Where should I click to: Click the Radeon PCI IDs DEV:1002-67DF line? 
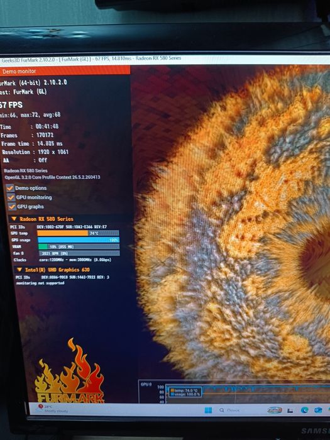point(58,227)
